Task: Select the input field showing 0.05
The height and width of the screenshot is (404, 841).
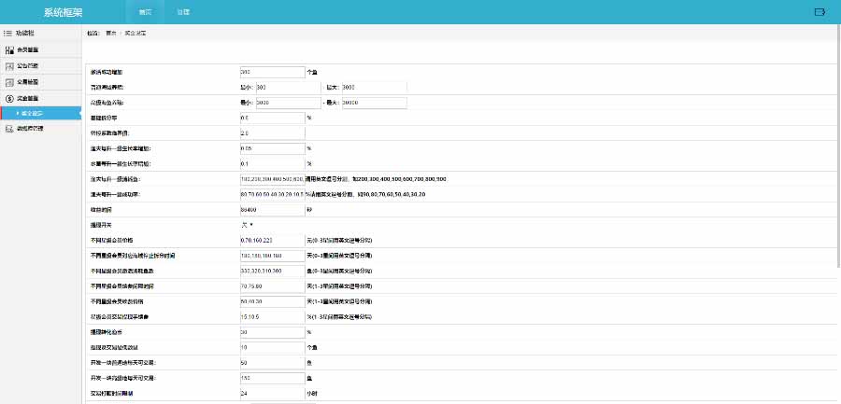Action: 272,148
